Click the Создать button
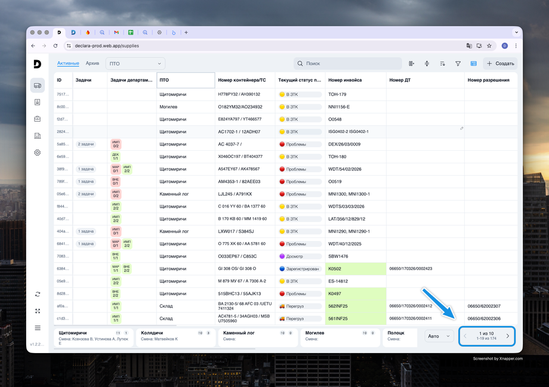Viewport: 549px width, 387px height. click(x=500, y=64)
